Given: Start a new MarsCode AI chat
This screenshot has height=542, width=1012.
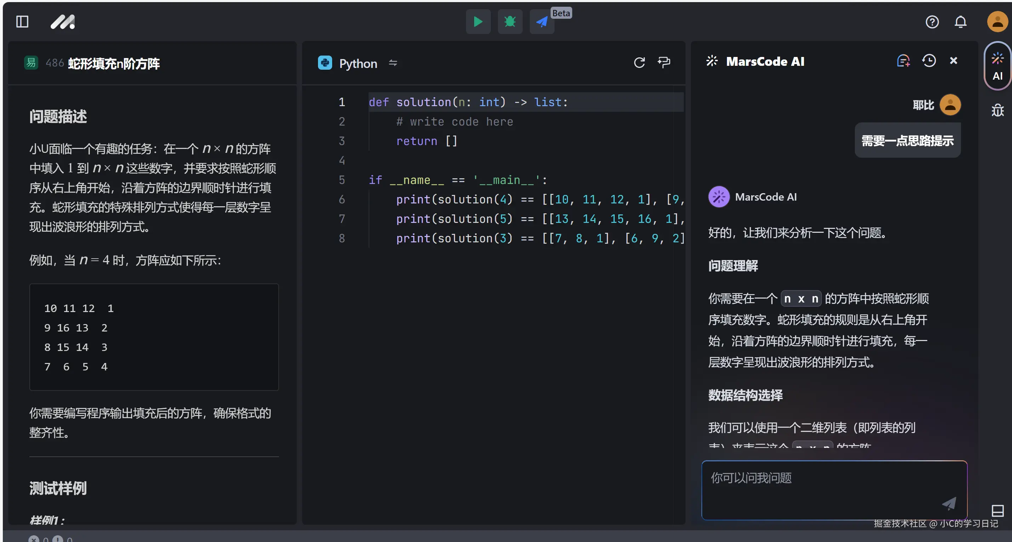Looking at the screenshot, I should click(x=903, y=61).
